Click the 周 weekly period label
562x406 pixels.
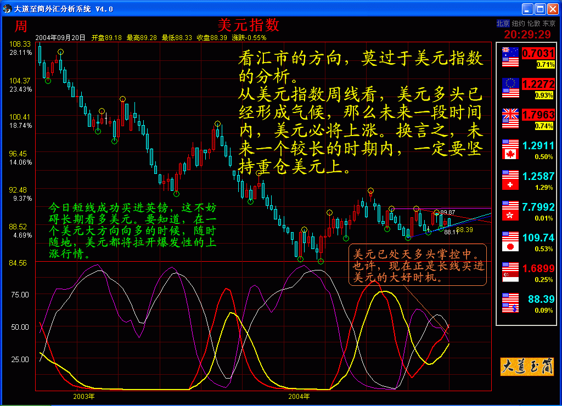pos(21,26)
